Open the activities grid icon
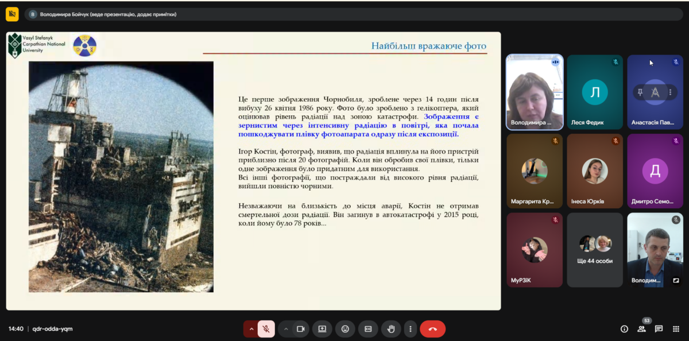Screen dimensions: 689x341 pyautogui.click(x=676, y=329)
